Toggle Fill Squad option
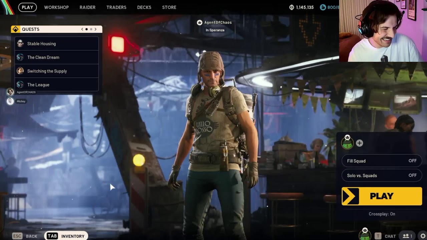Viewport: 427px width, 240px height. [x=382, y=161]
